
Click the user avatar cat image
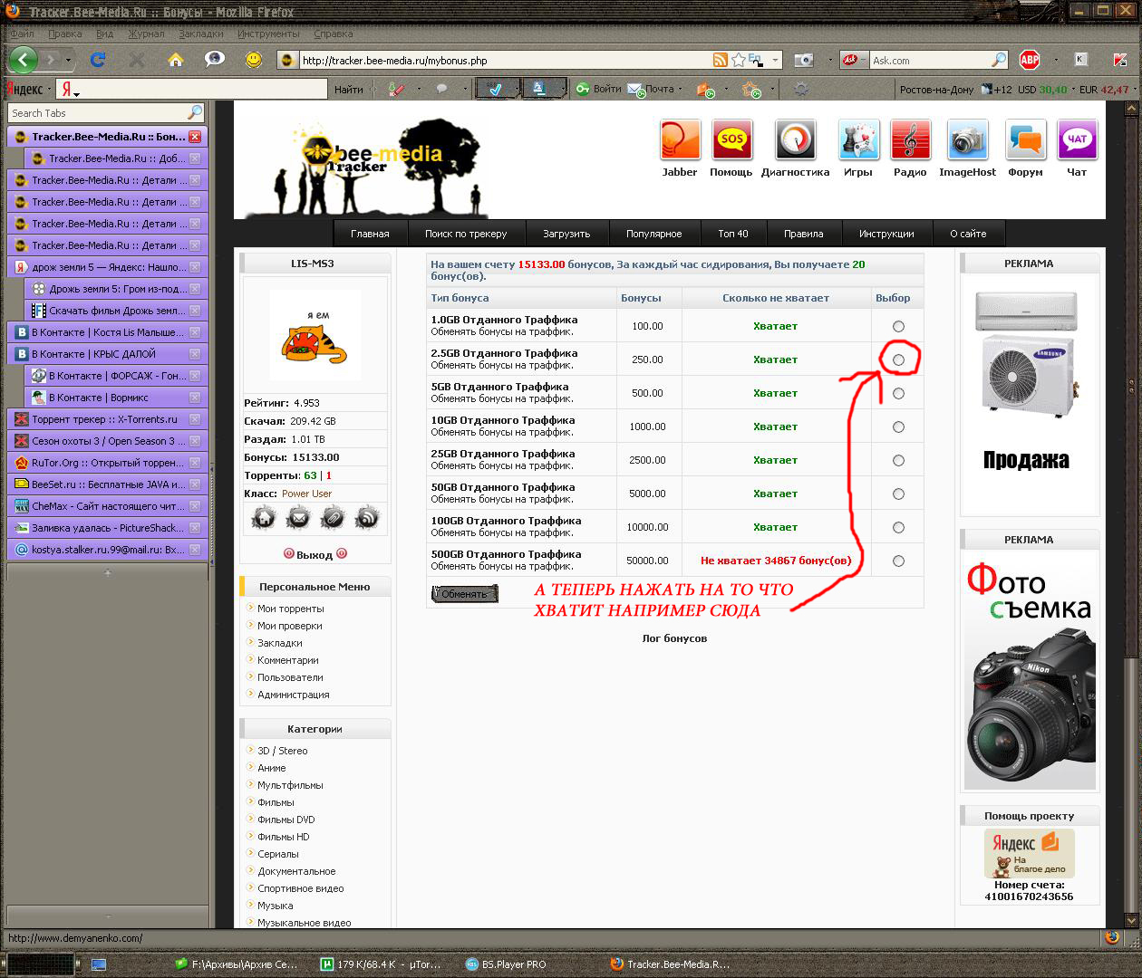(315, 335)
